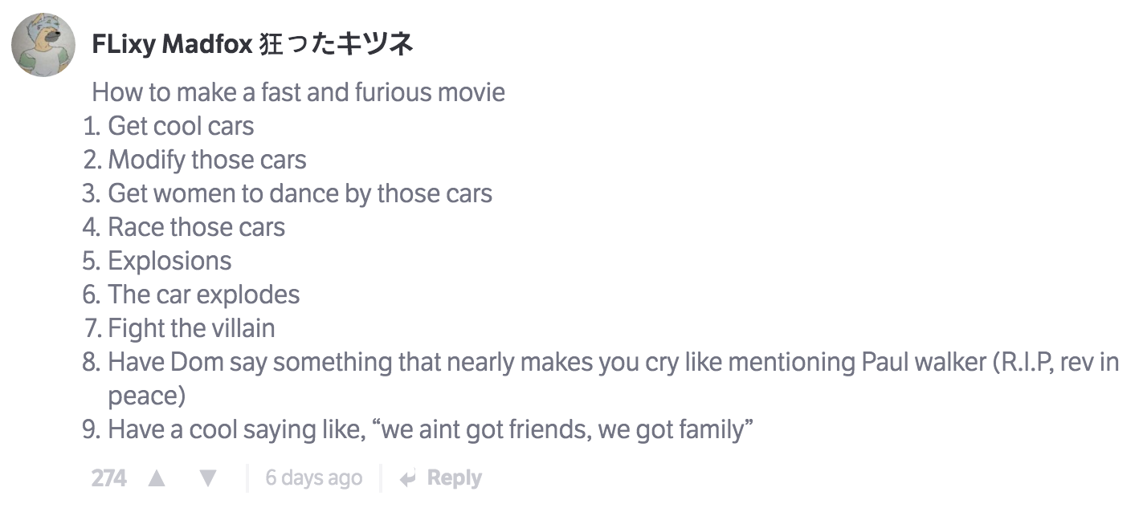Click the Japanese characters in the username
Viewport: 1139px width, 512px height.
click(337, 44)
